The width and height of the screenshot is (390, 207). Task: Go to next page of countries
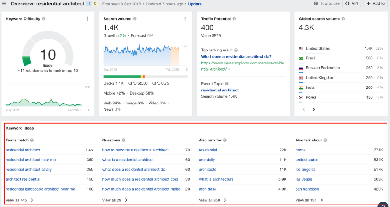[x=314, y=109]
